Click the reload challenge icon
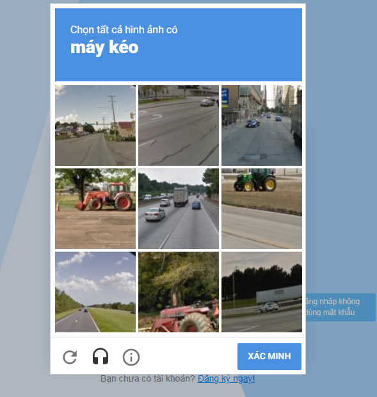The height and width of the screenshot is (397, 377). pyautogui.click(x=70, y=357)
